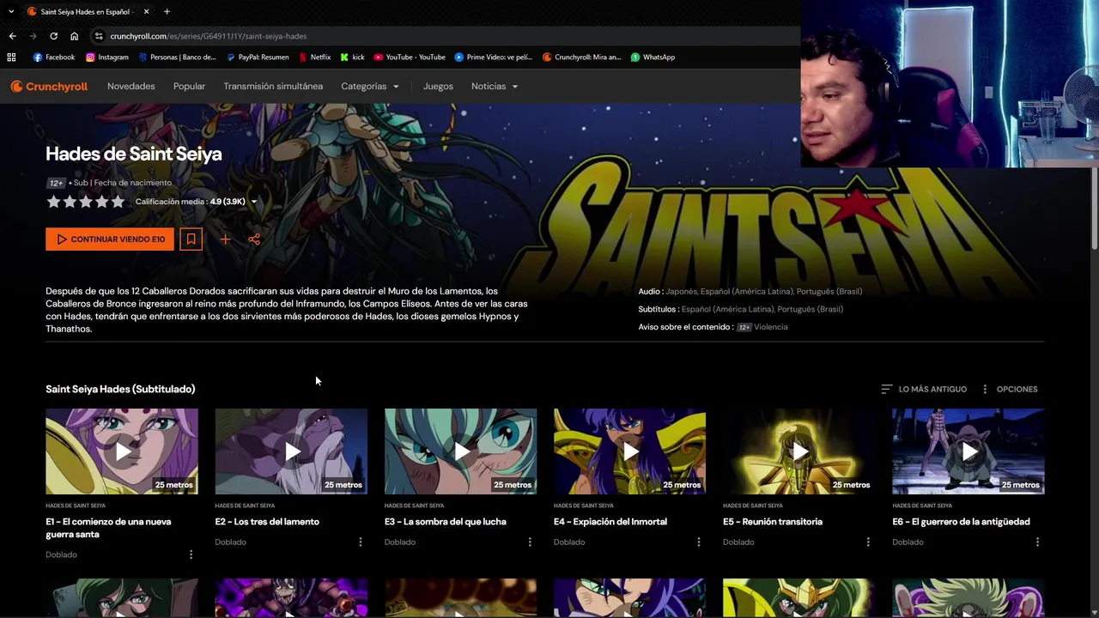The height and width of the screenshot is (618, 1099).
Task: Open the Facebook bookmark
Action: (x=53, y=58)
